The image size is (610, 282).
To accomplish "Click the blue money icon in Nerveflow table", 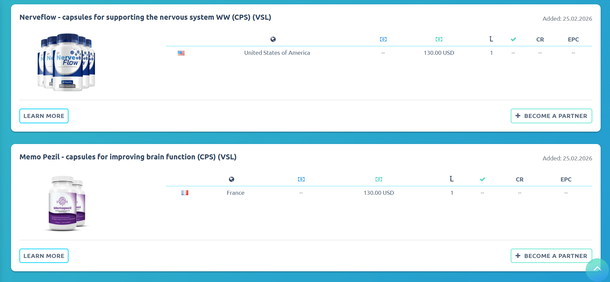I will 383,39.
